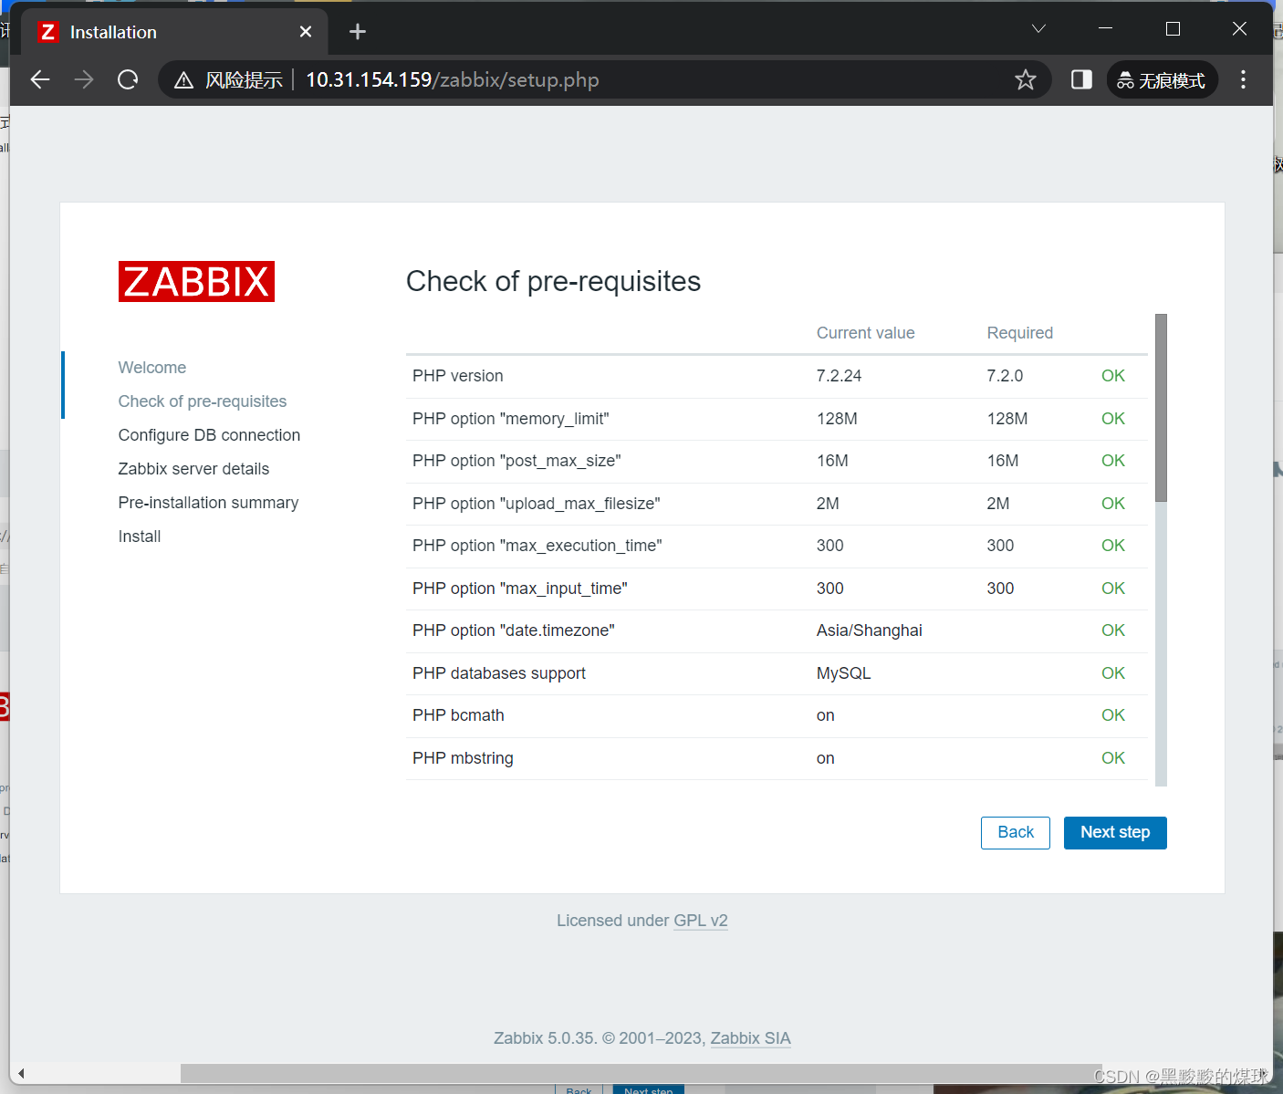Bookmark this page using the star icon
Viewport: 1283px width, 1094px height.
click(x=1026, y=79)
